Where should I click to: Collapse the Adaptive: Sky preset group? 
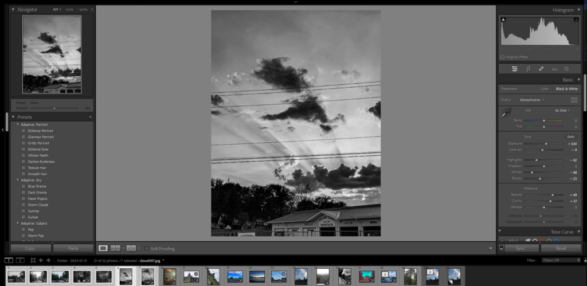click(18, 180)
